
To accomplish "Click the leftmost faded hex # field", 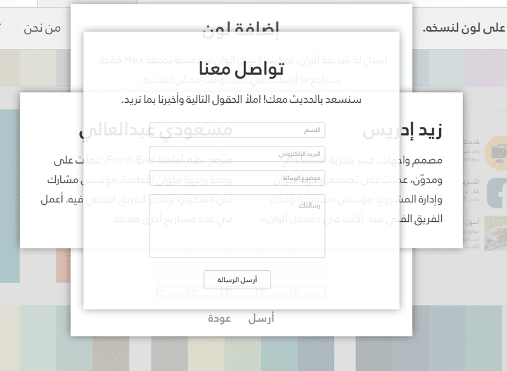I will click(172, 291).
